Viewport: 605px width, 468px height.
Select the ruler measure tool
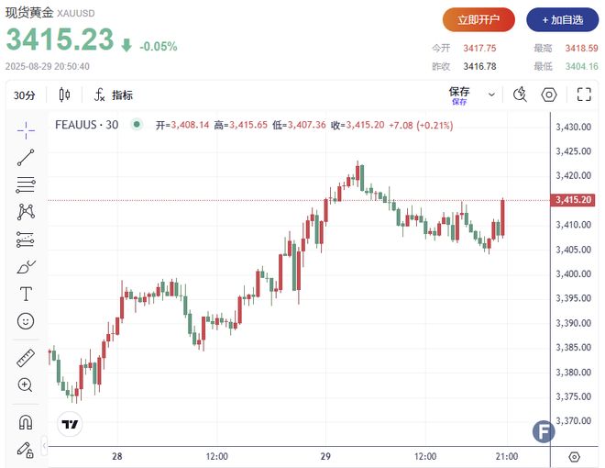26,358
